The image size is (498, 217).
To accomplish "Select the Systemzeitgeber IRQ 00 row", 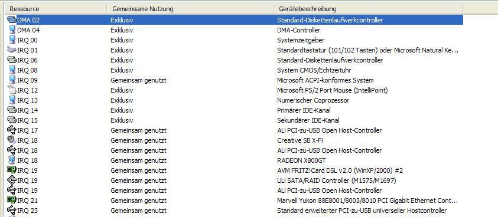I will click(x=235, y=40).
